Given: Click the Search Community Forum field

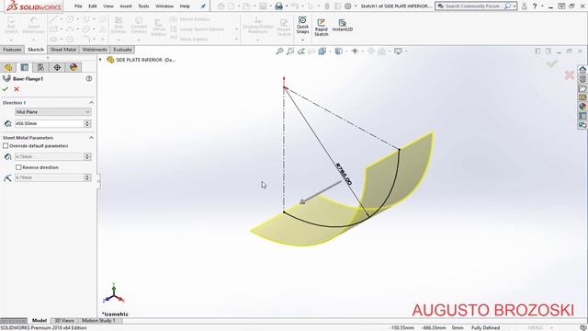Looking at the screenshot, I should click(473, 6).
